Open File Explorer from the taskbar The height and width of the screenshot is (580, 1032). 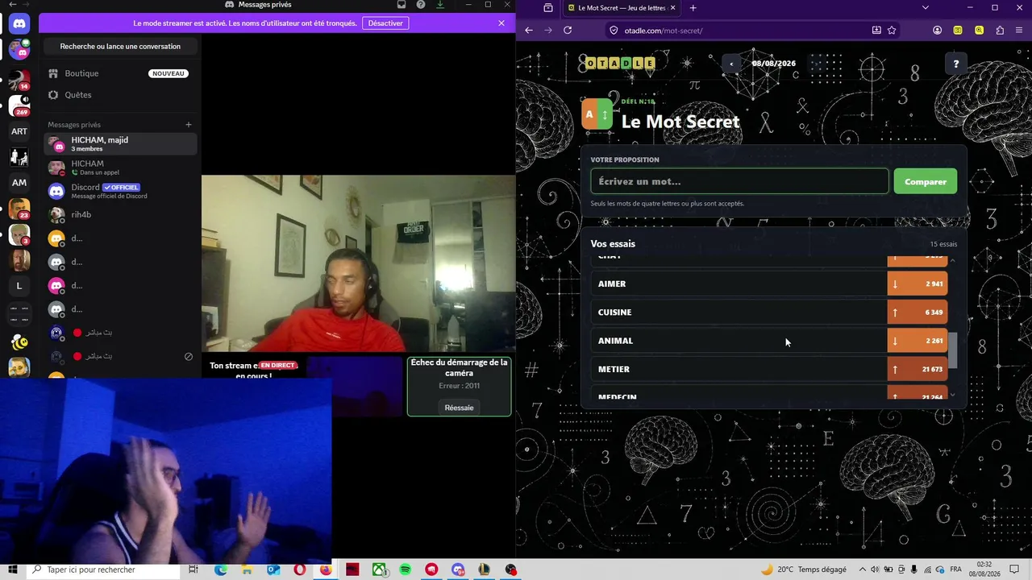[247, 570]
